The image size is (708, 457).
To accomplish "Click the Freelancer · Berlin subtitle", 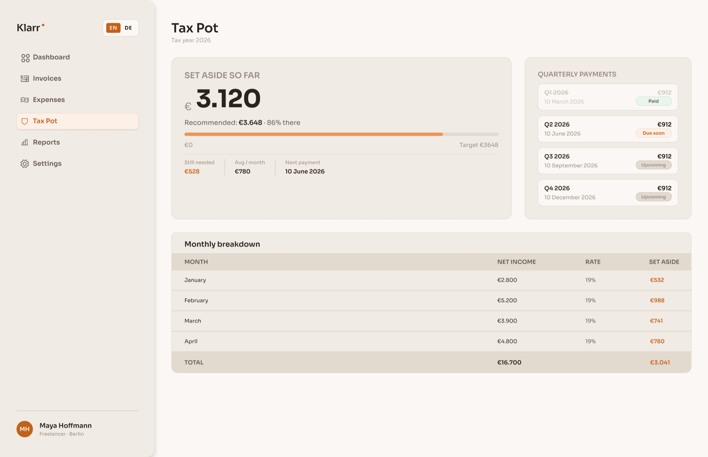I will click(61, 434).
